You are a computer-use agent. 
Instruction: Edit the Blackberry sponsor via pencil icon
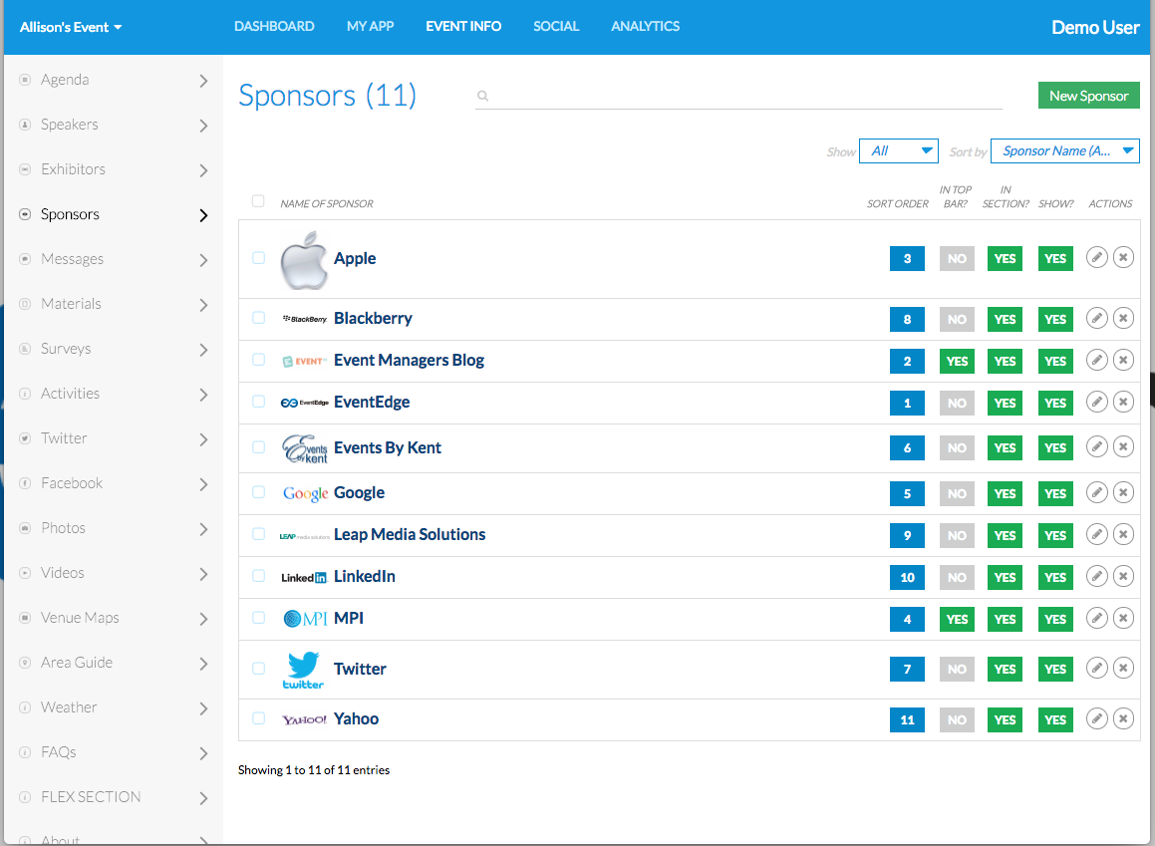(x=1097, y=318)
